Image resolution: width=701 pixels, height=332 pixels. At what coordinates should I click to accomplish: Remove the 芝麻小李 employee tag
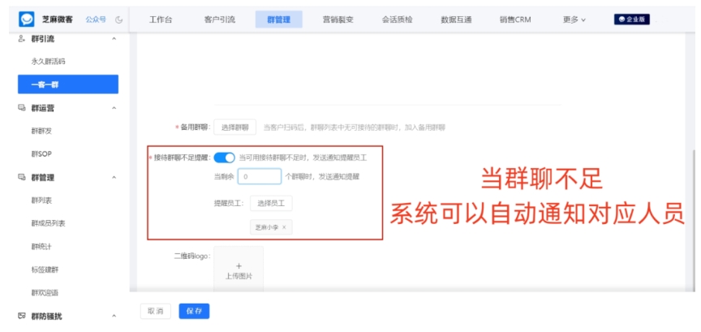tap(284, 226)
